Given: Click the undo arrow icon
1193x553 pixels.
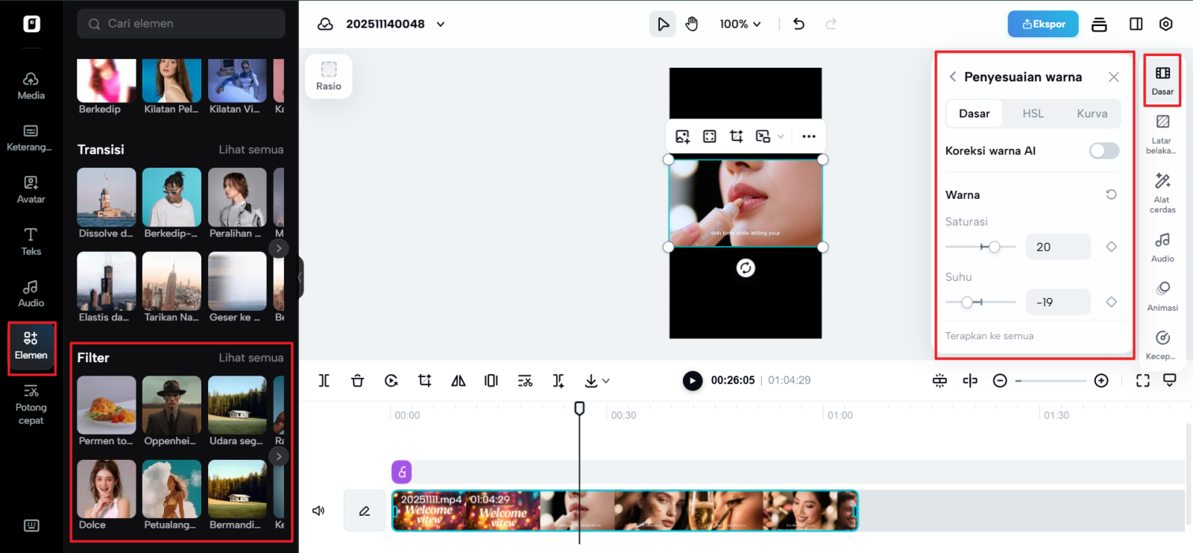Looking at the screenshot, I should pyautogui.click(x=799, y=24).
